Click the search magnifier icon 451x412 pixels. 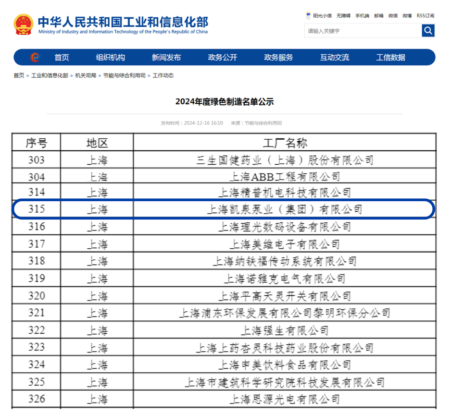pyautogui.click(x=427, y=30)
